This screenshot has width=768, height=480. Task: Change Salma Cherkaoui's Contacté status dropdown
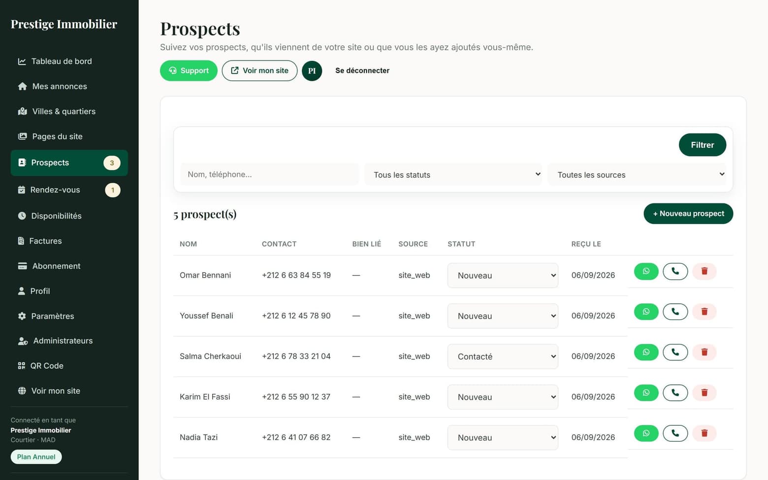tap(503, 356)
